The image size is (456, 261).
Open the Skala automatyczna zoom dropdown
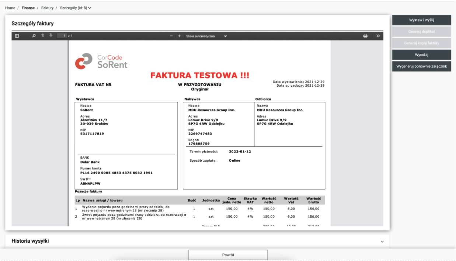coord(206,36)
